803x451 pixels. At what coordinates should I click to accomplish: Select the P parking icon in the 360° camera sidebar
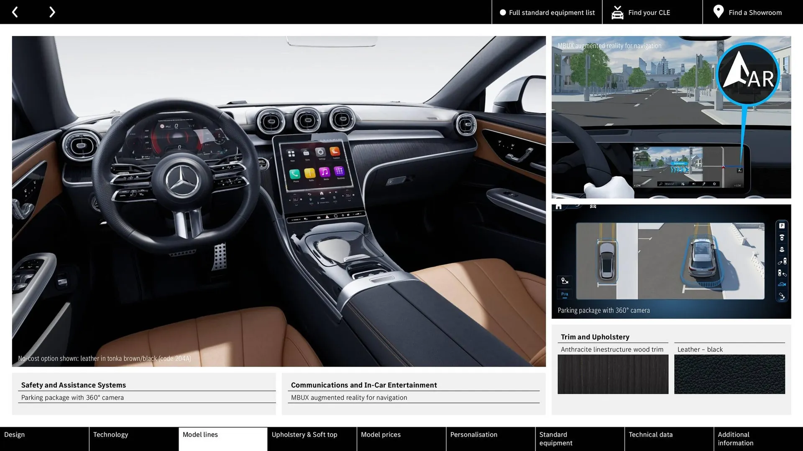point(782,225)
